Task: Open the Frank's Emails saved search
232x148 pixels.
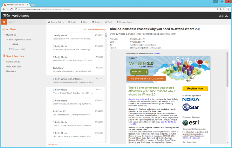Action: tap(13, 62)
